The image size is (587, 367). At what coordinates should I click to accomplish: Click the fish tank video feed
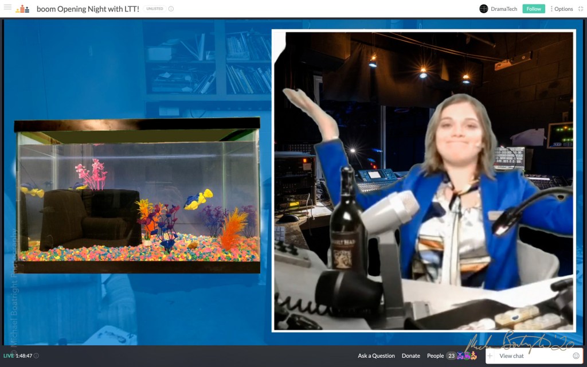click(137, 195)
